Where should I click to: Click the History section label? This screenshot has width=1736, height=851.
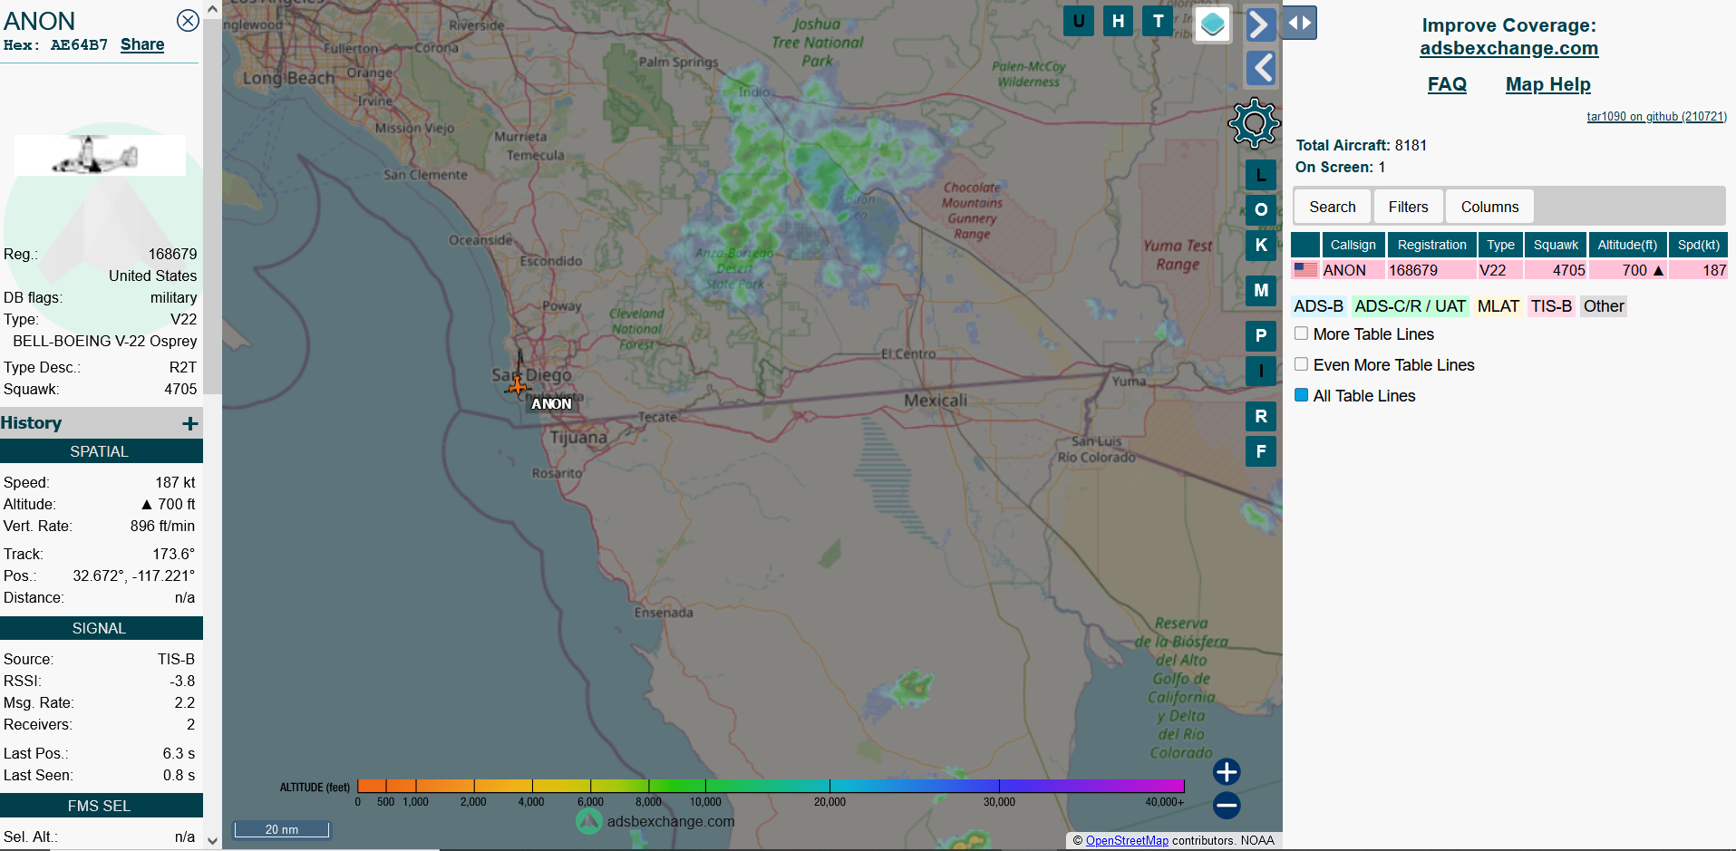point(32,423)
